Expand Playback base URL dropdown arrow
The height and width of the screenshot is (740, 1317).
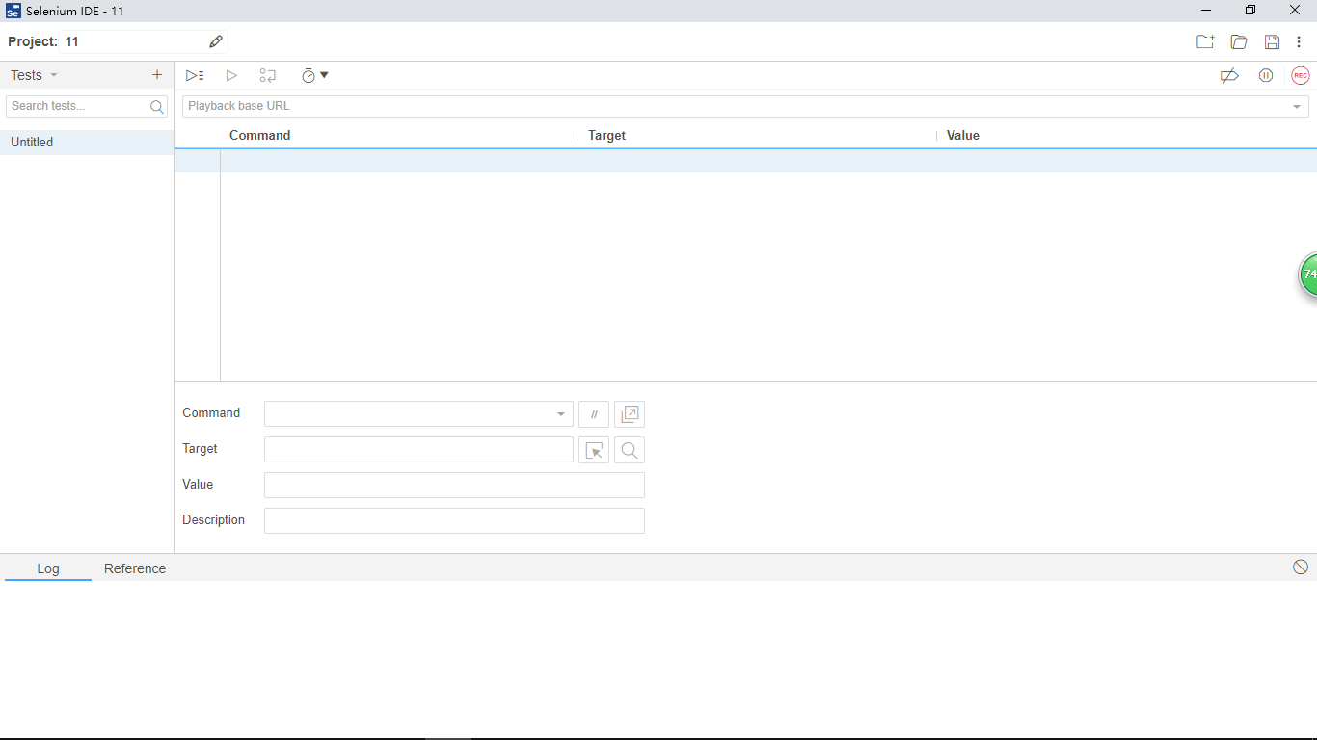(x=1297, y=107)
